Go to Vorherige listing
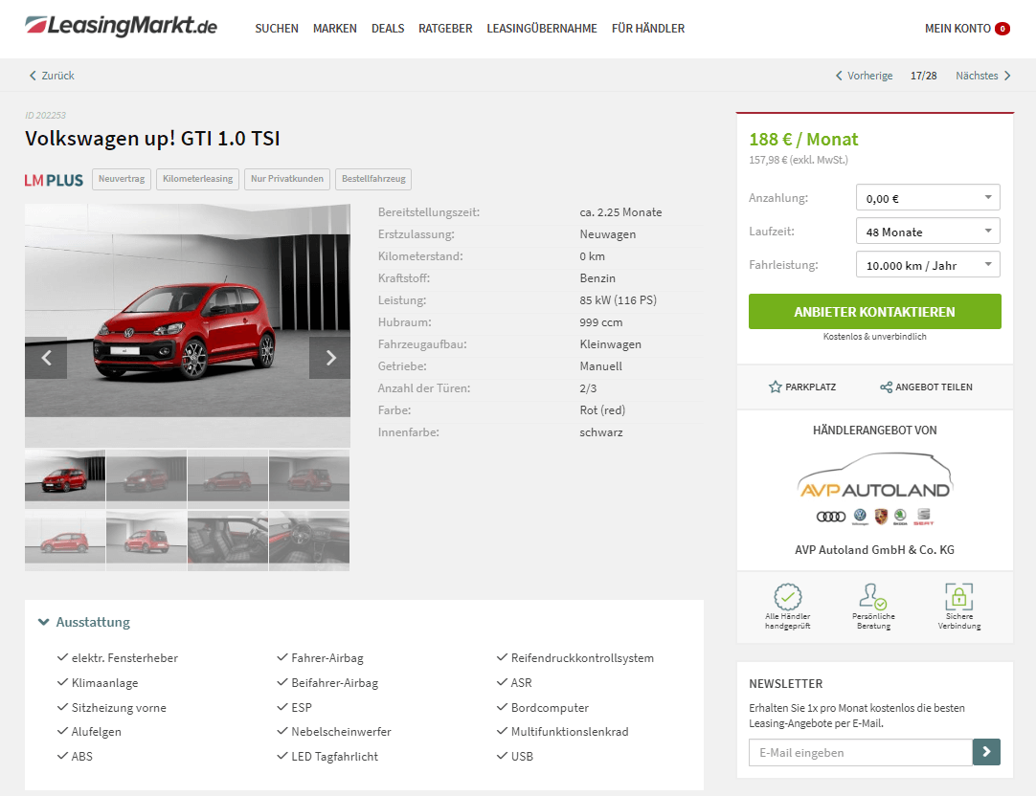The height and width of the screenshot is (796, 1036). click(865, 76)
